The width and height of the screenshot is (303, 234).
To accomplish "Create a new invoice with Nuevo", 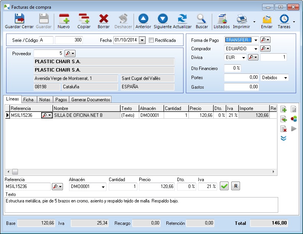I will (64, 18).
